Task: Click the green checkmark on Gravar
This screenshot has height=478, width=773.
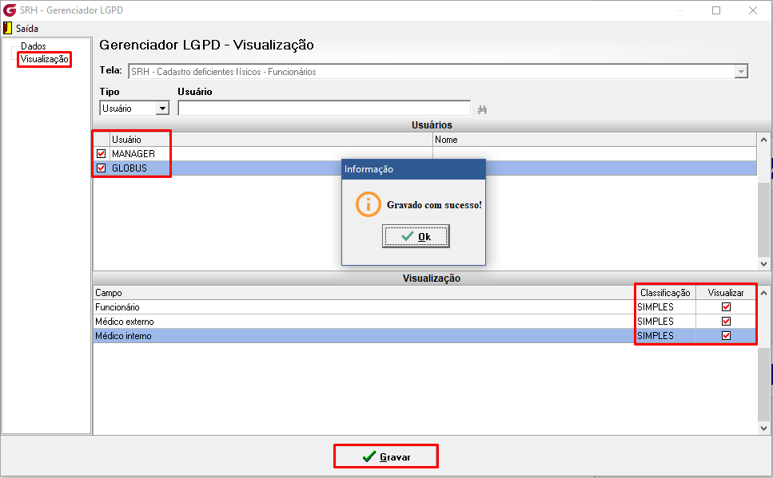Action: point(369,456)
